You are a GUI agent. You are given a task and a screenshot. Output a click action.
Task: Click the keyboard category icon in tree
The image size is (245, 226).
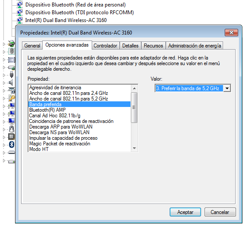click(x=12, y=152)
